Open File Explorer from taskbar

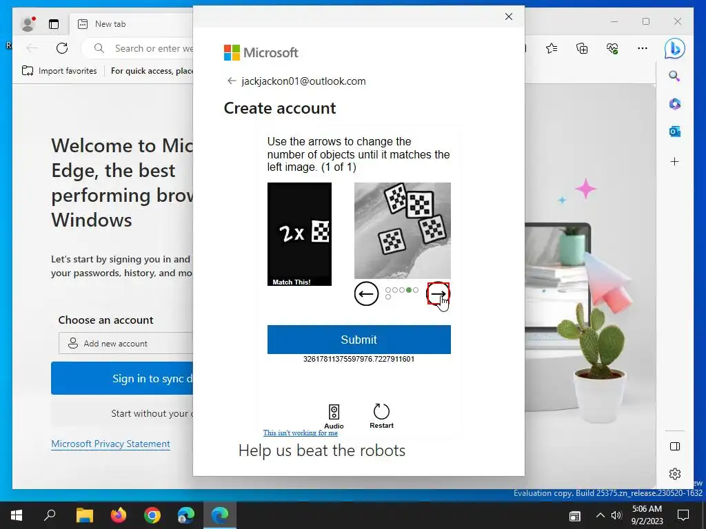(x=84, y=515)
